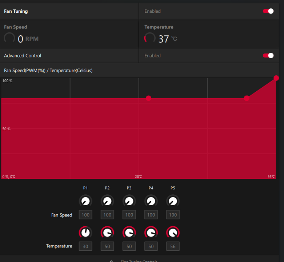This screenshot has width=284, height=262.
Task: Click the P3 temperature value field
Action: point(129,246)
